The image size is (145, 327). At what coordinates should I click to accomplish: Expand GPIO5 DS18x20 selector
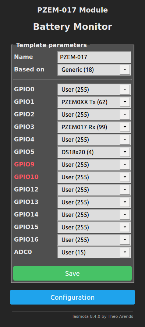point(94,152)
